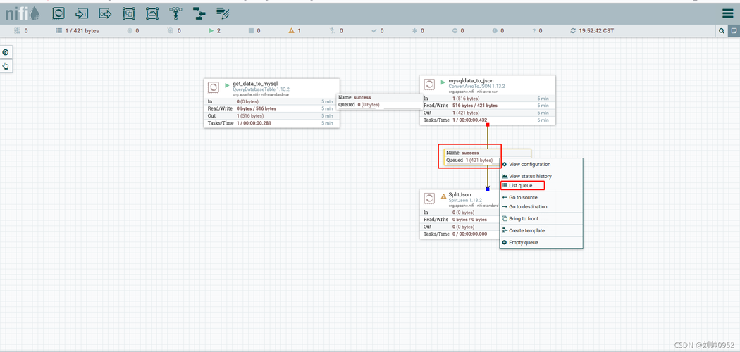Click SplitJson Tasks/Time 0 / 00:00:00.000 row
This screenshot has height=352, width=740.
click(x=460, y=234)
